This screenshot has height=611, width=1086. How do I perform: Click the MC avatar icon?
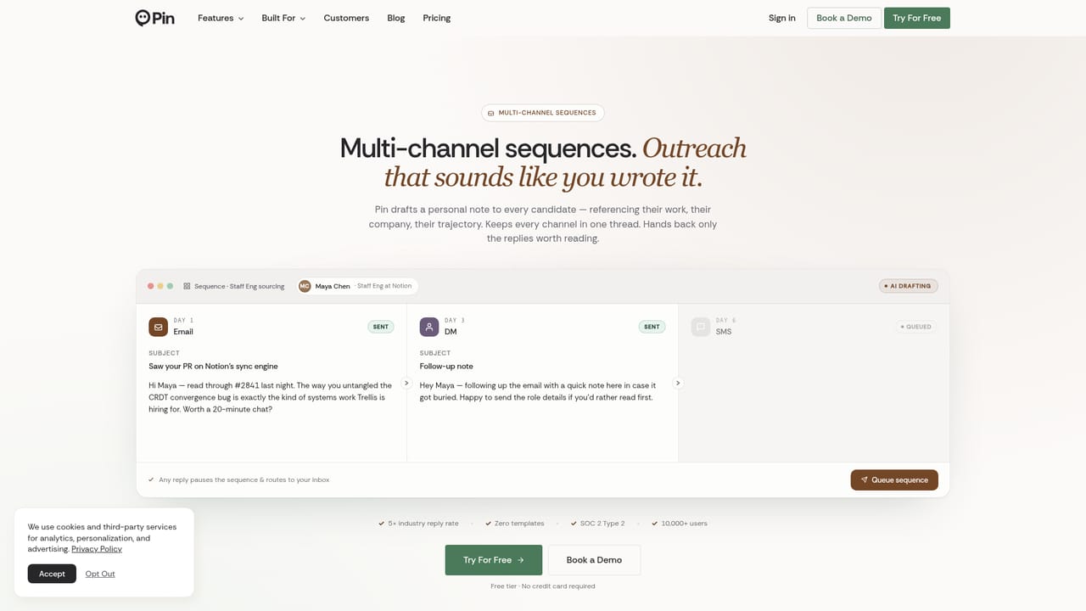click(305, 286)
